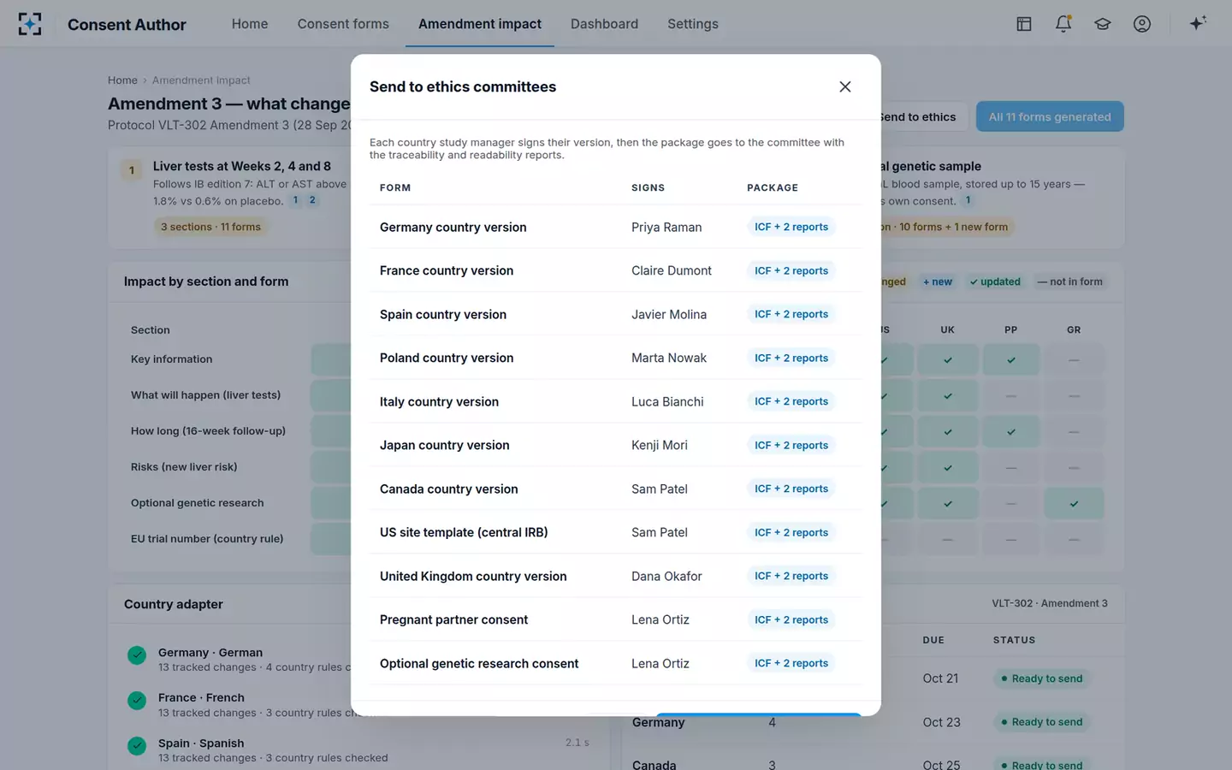1232x770 pixels.
Task: Open the user account icon
Action: click(1142, 24)
